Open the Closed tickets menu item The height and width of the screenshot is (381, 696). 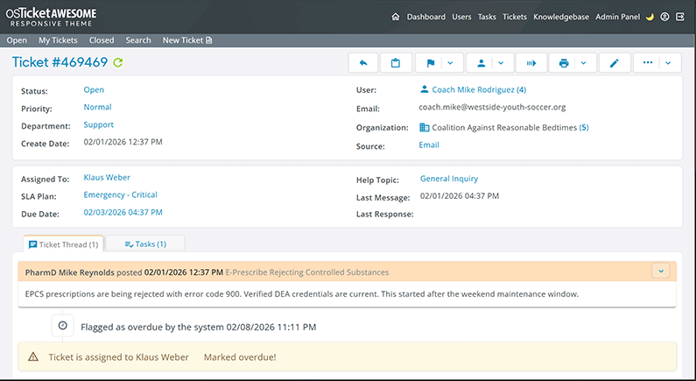point(102,40)
